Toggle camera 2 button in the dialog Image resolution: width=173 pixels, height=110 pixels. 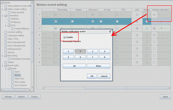[80, 52]
